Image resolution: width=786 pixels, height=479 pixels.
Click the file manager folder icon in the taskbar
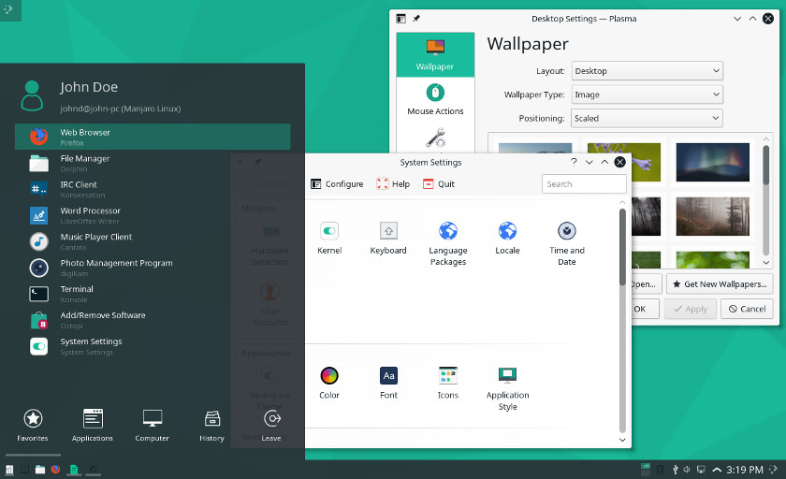coord(40,470)
